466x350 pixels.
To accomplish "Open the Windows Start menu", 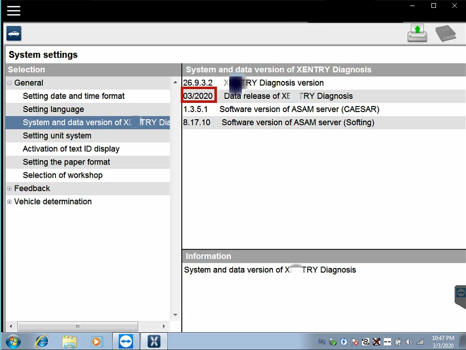I will 13,341.
